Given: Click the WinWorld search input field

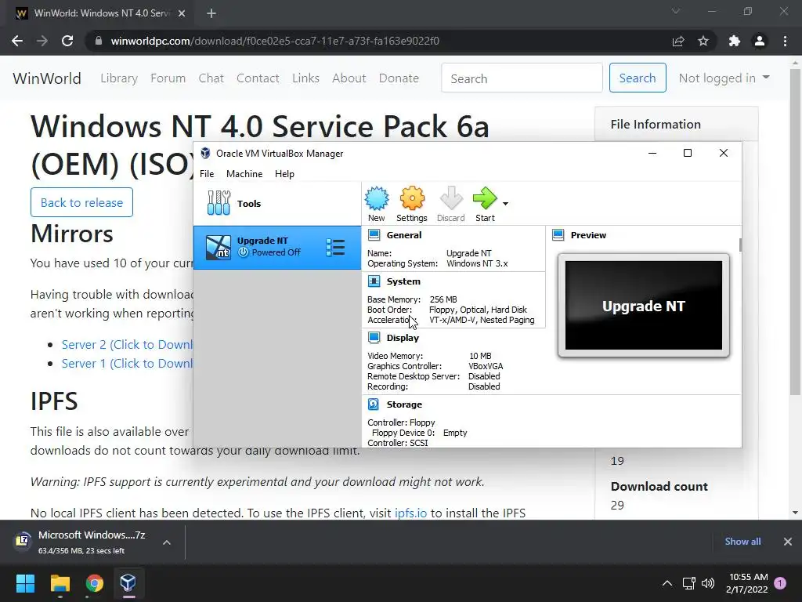Looking at the screenshot, I should 522,78.
